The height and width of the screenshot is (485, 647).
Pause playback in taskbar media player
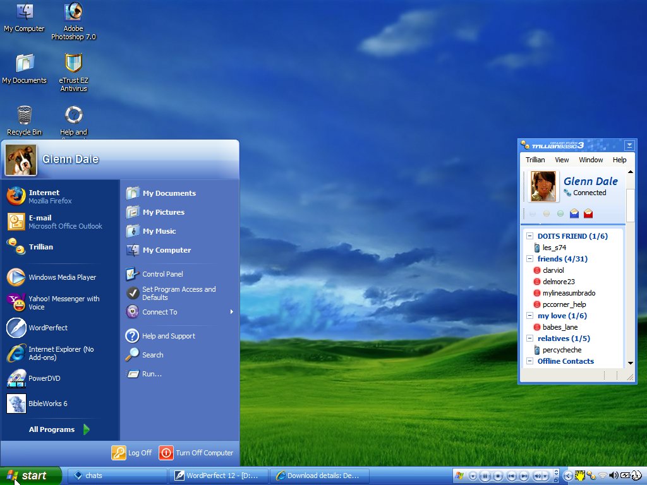click(485, 476)
